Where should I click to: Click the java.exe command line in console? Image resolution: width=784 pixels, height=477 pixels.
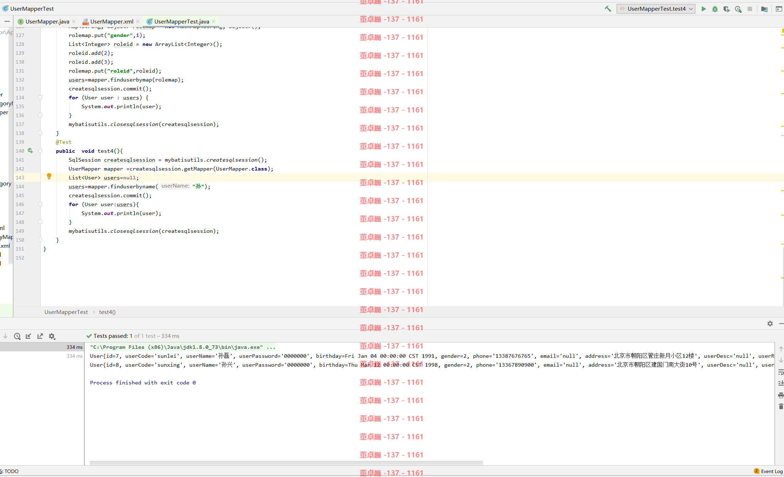coord(183,347)
